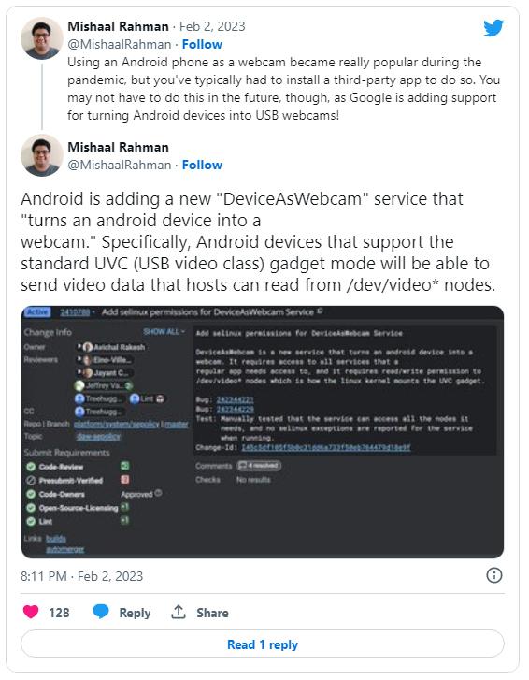Screen dimensions: 529x680
Task: Open the tweet info circle icon
Action: 494,575
